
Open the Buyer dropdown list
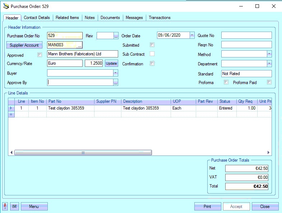coord(115,73)
